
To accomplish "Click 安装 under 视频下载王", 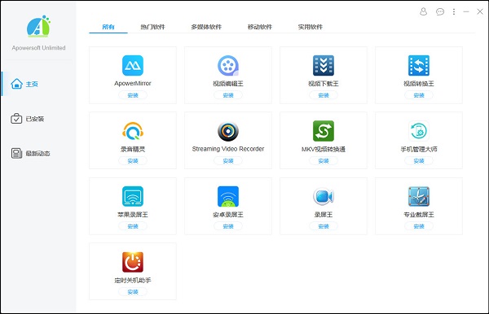I will pyautogui.click(x=324, y=95).
